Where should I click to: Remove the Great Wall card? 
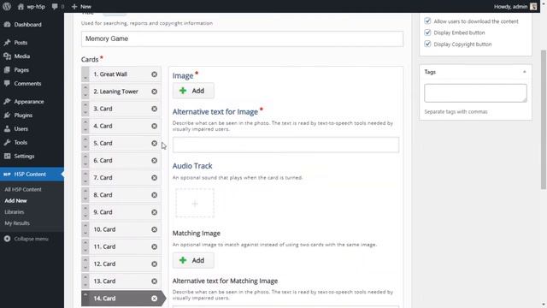pos(154,74)
